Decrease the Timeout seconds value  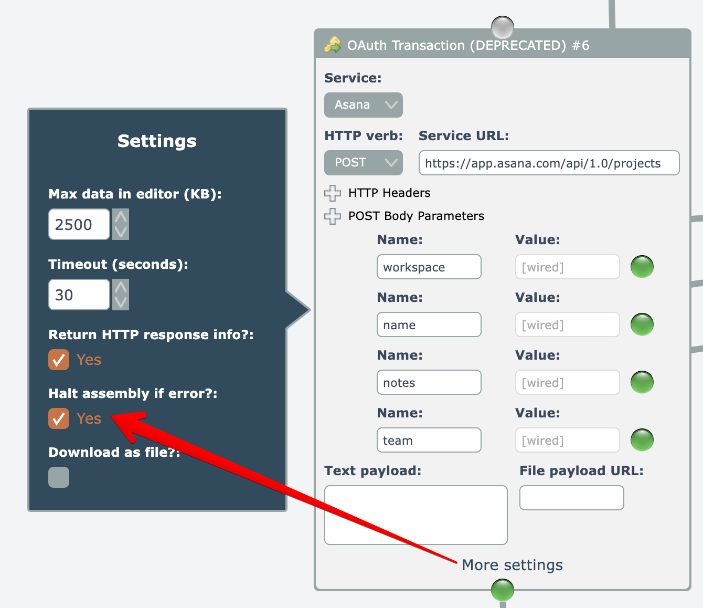click(121, 302)
